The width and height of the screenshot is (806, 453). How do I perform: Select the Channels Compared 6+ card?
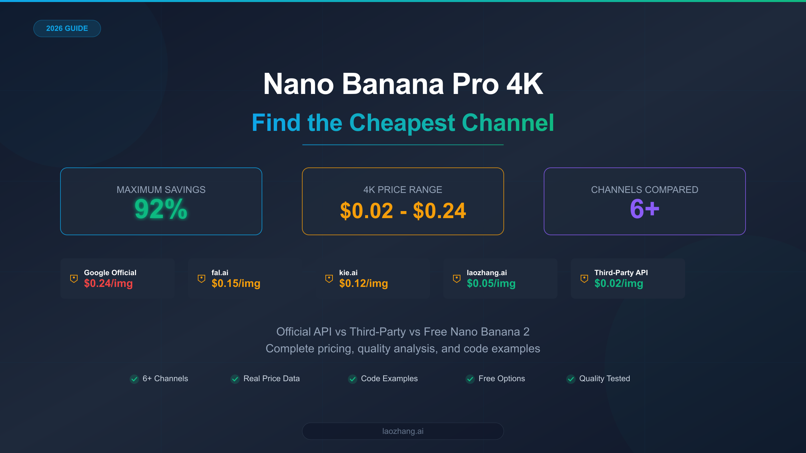click(x=644, y=201)
